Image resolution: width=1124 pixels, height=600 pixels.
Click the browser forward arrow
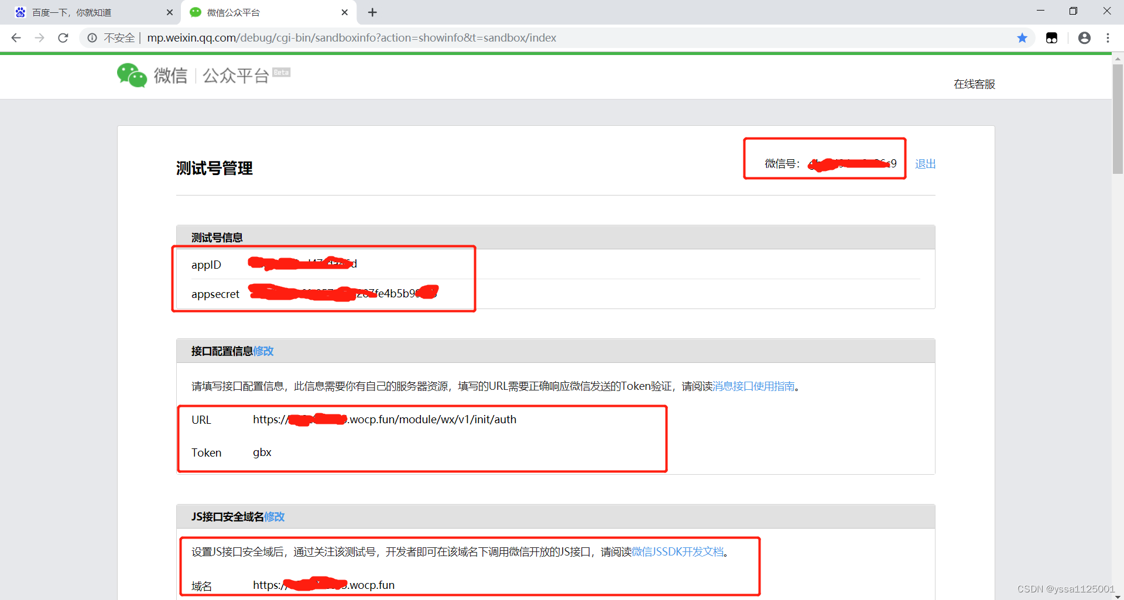coord(39,38)
